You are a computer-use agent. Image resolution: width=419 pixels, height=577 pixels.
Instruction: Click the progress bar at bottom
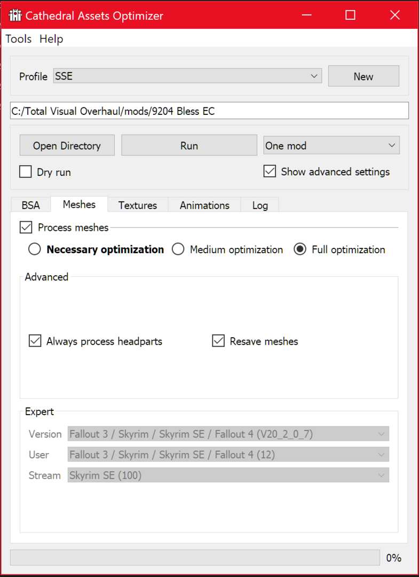(195, 557)
